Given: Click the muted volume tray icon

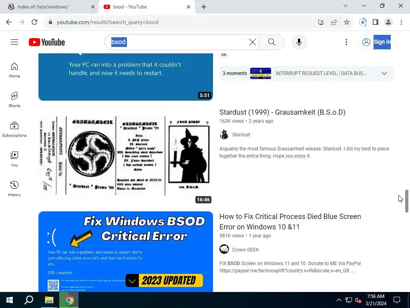Looking at the screenshot, I should (x=358, y=300).
